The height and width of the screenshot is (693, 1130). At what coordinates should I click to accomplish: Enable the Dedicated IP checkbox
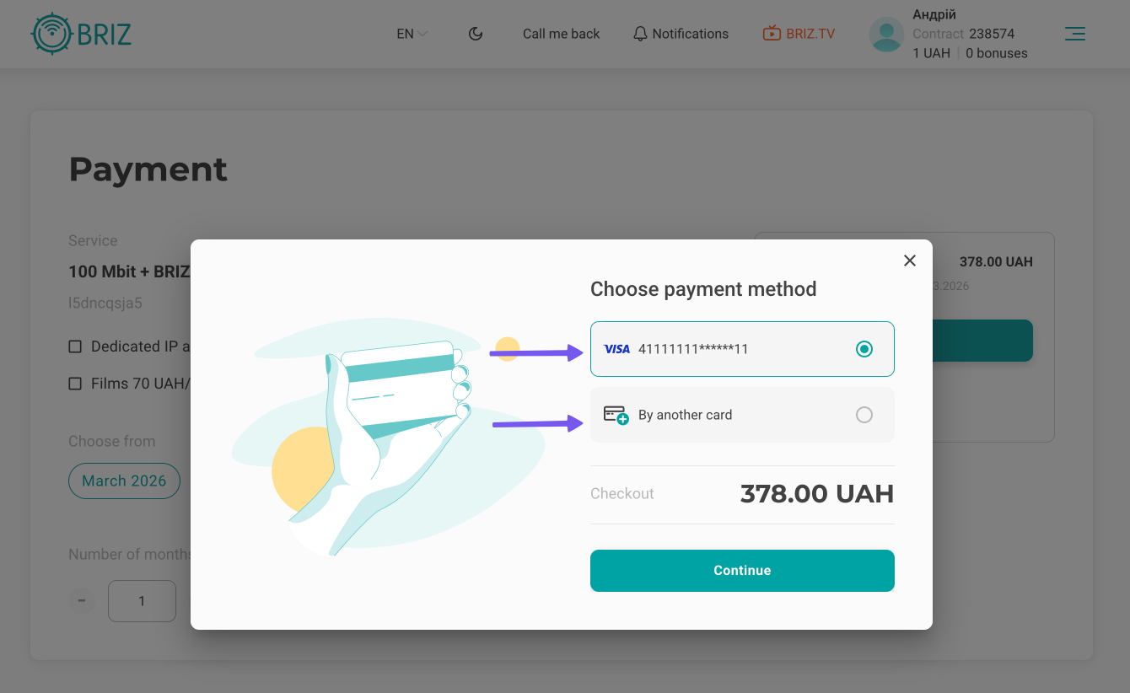[75, 346]
